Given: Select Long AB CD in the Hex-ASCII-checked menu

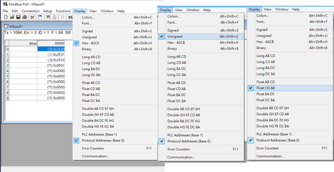Looking at the screenshot, I should 115,57.
